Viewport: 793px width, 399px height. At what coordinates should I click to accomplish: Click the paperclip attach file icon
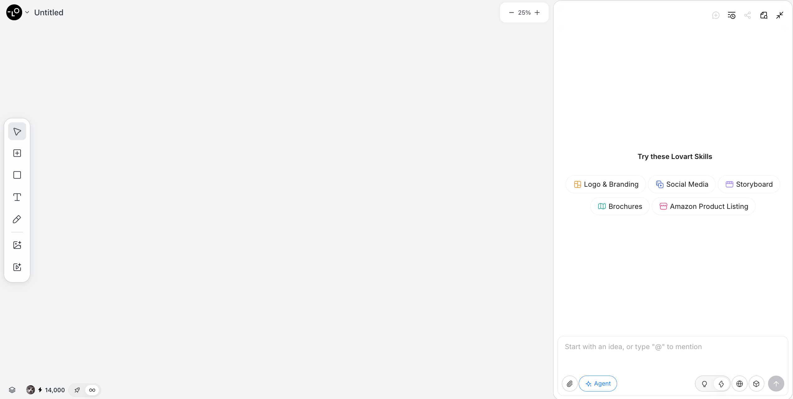click(x=570, y=384)
